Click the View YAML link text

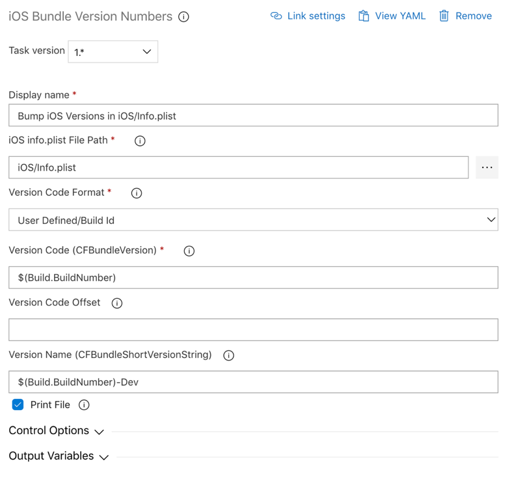click(x=400, y=16)
